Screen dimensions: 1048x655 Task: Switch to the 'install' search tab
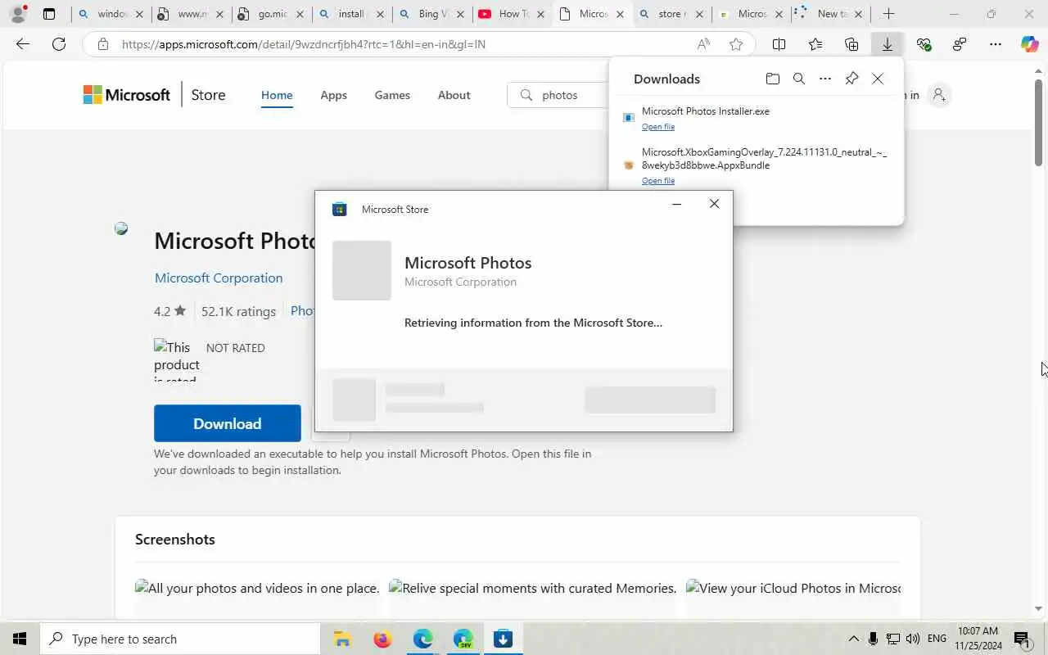click(x=350, y=14)
